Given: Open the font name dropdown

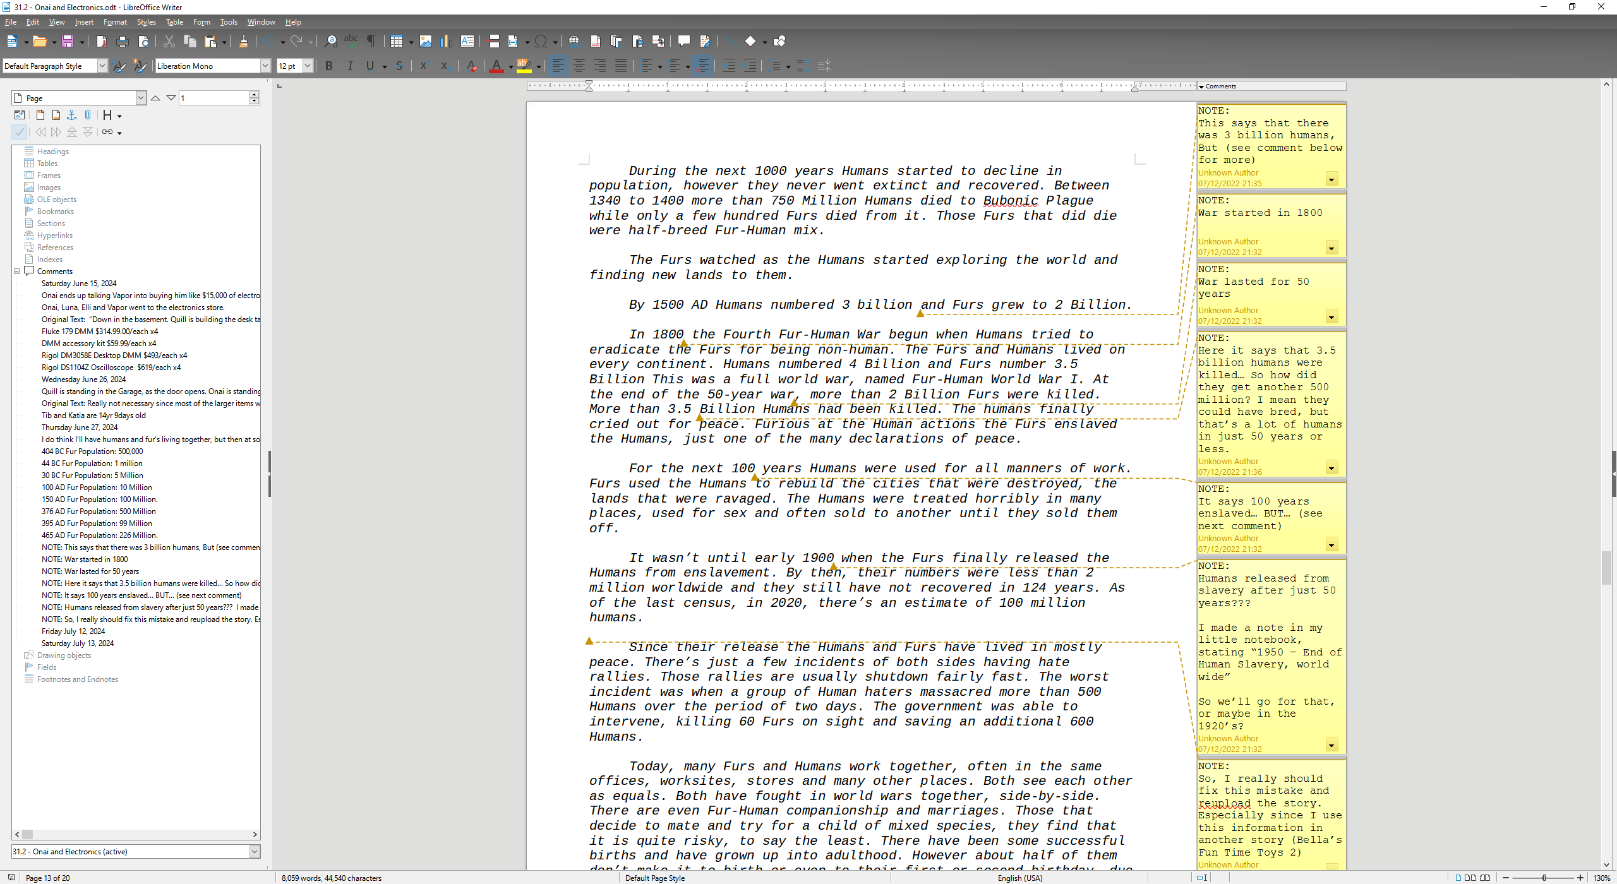Looking at the screenshot, I should [x=265, y=66].
